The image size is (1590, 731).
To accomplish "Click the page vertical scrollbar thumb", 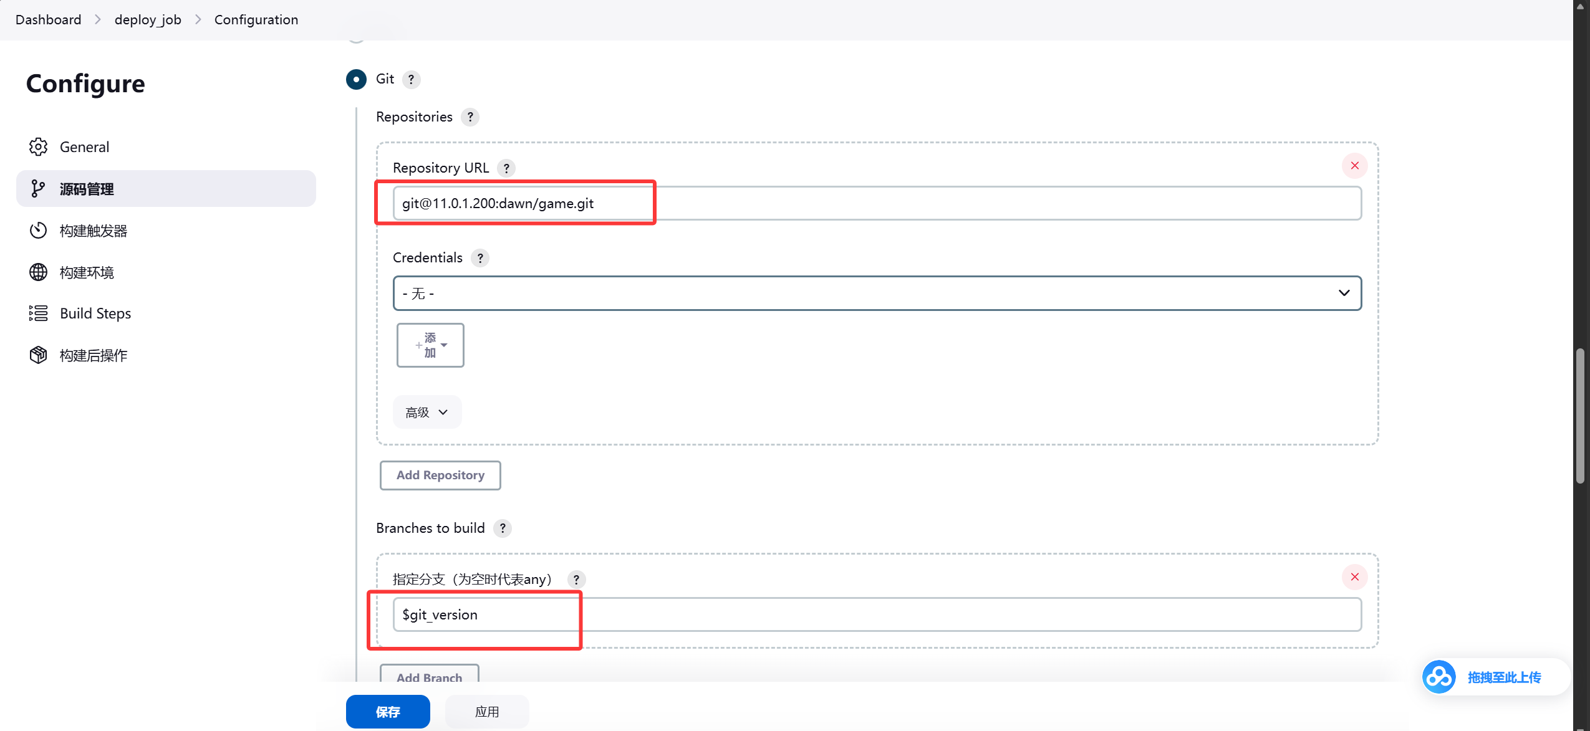I will pyautogui.click(x=1580, y=416).
